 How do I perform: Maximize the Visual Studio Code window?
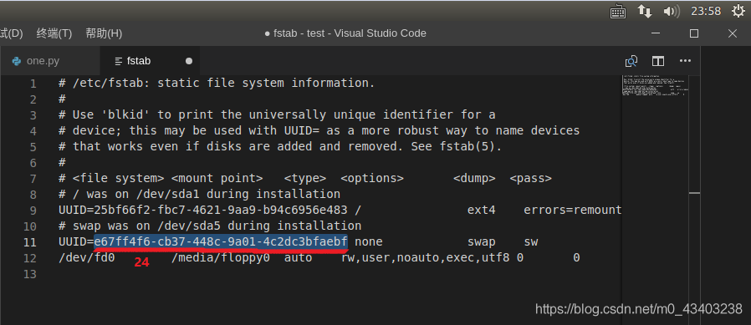coord(693,33)
